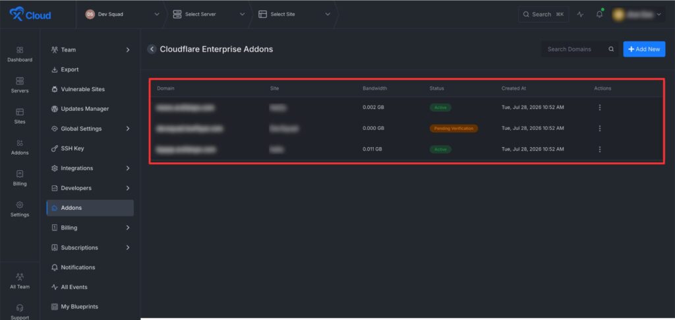The image size is (675, 320).
Task: Expand the Subscriptions submenu
Action: click(x=128, y=247)
